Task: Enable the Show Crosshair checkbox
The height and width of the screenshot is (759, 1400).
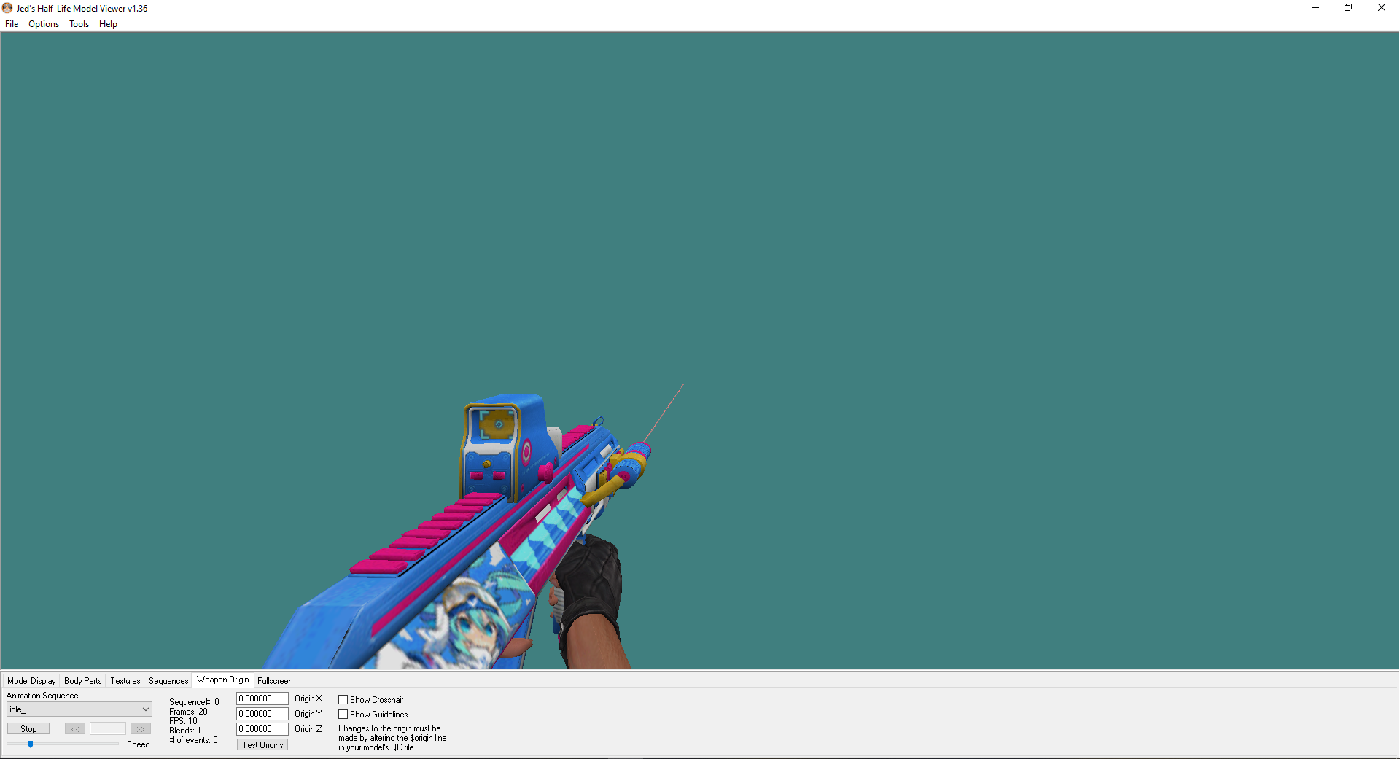Action: pyautogui.click(x=343, y=700)
